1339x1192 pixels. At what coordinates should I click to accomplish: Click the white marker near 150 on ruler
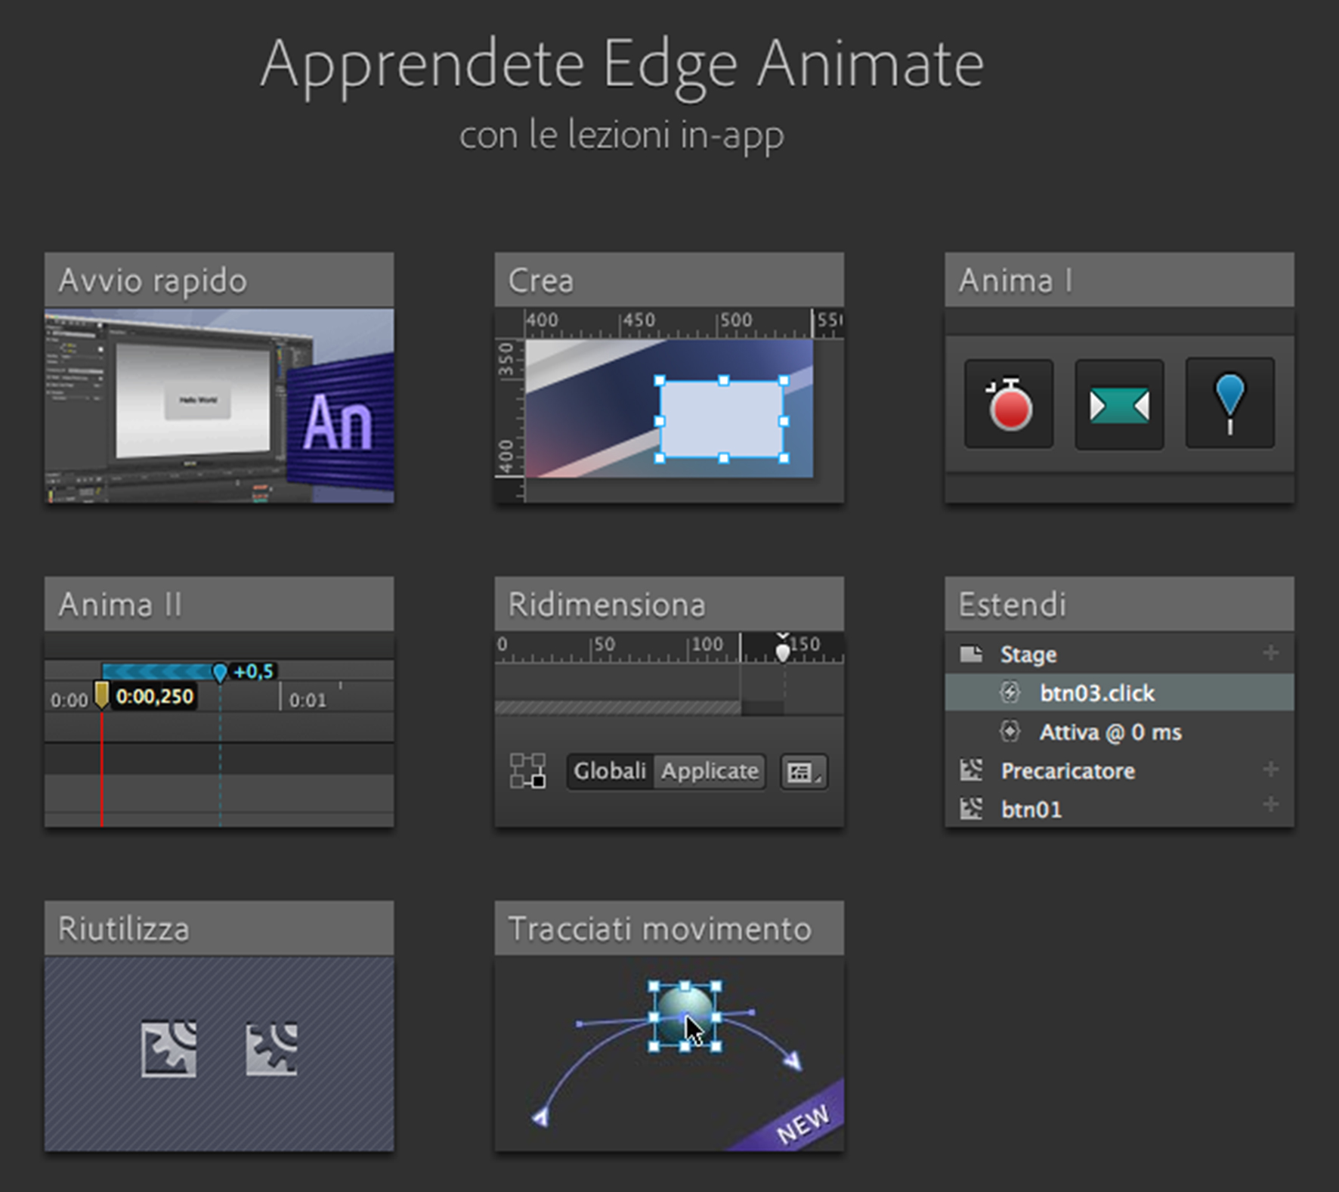pos(783,651)
